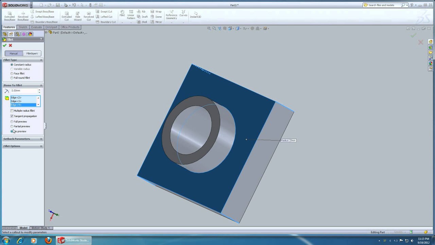Screen dimensions: 435x245
Task: Click the Fillet tool in the ribbon
Action: click(122, 13)
